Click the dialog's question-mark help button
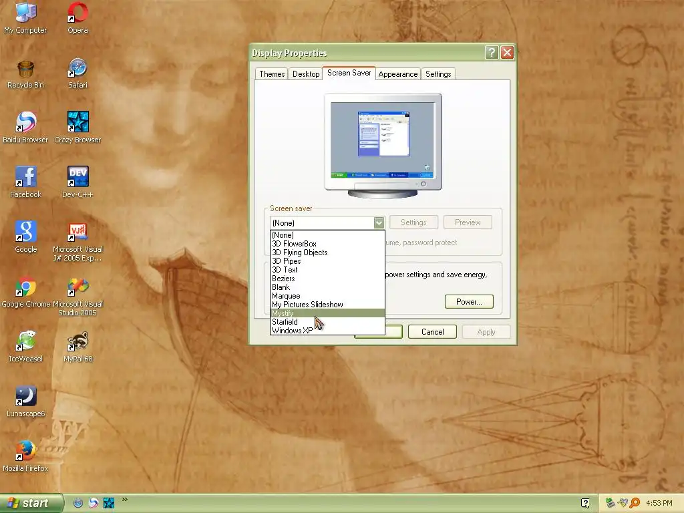The image size is (684, 513). (x=492, y=53)
